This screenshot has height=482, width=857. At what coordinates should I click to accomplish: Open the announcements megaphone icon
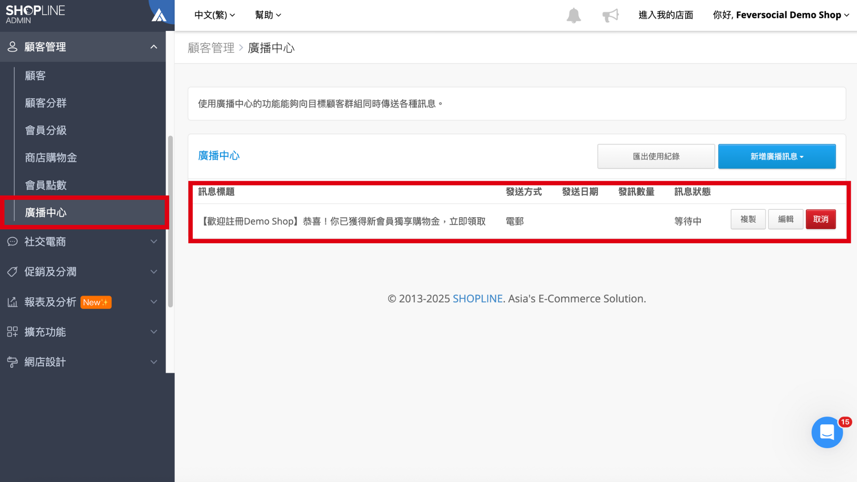(610, 15)
